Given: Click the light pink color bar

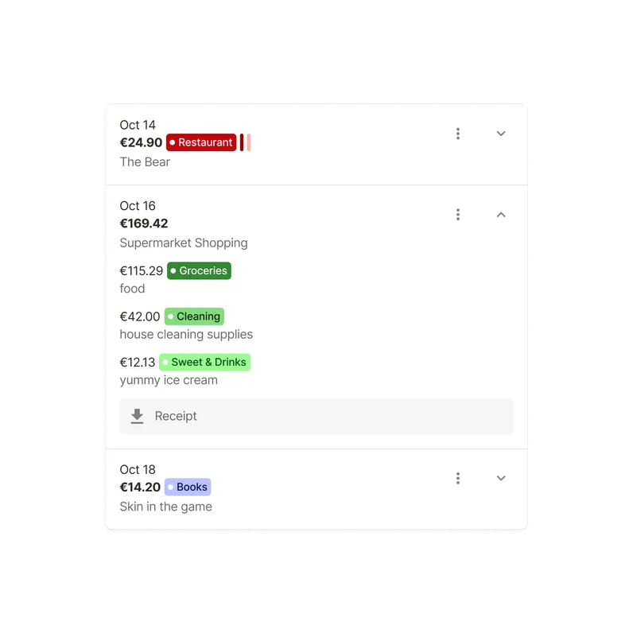Looking at the screenshot, I should [x=249, y=142].
